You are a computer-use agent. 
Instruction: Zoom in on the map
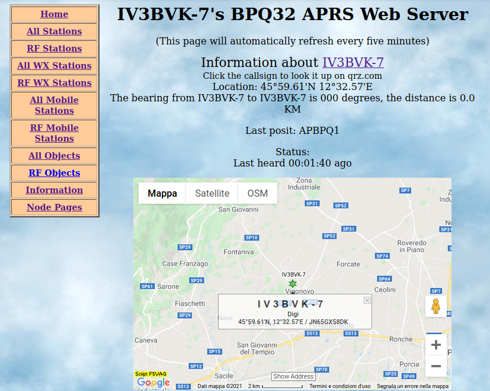point(435,345)
